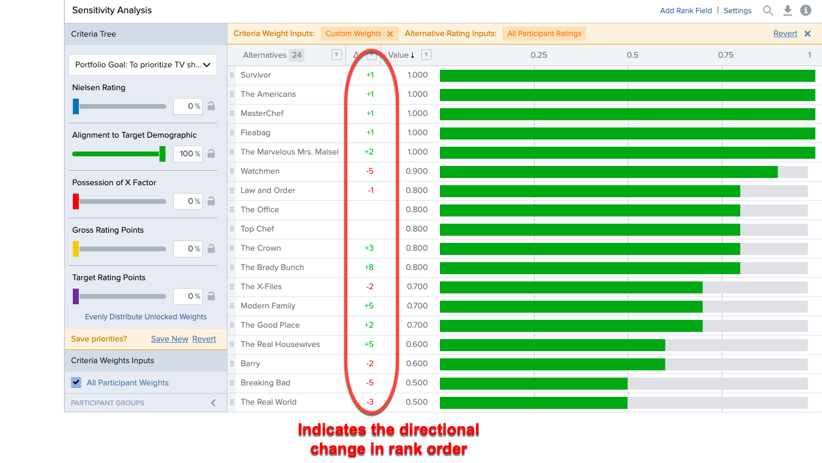Edit Target Rating Points percent field
822x463 pixels.
coord(188,296)
